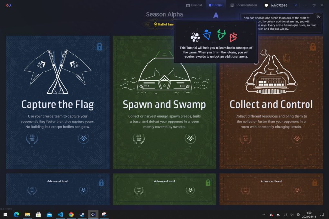Viewport: 329px width, 219px height.
Task: Open Collect and Control Advanced level card
Action: click(x=271, y=189)
